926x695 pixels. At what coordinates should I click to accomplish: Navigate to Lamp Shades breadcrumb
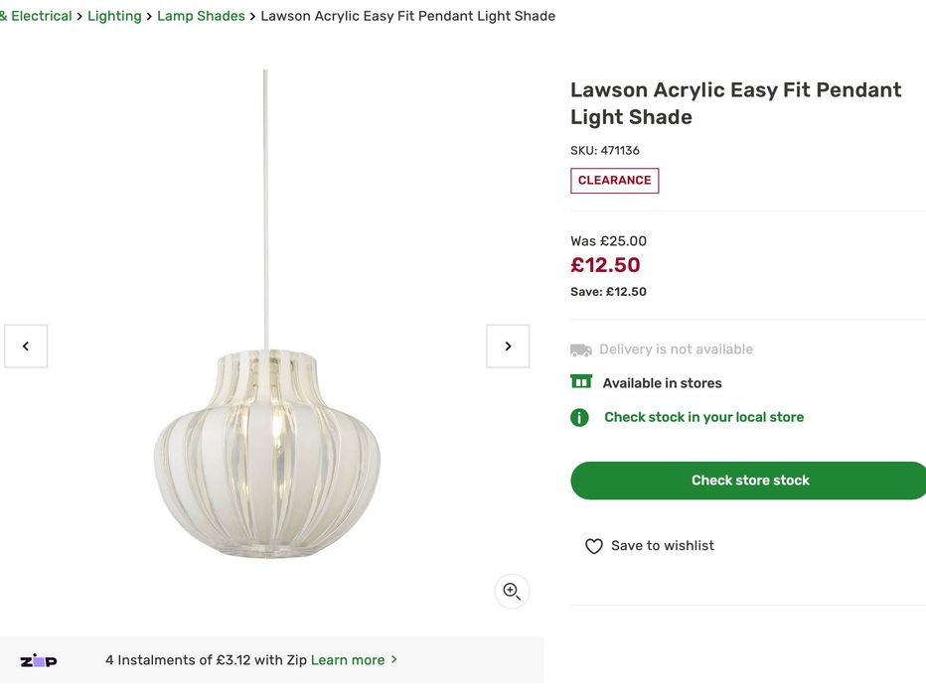tap(201, 16)
